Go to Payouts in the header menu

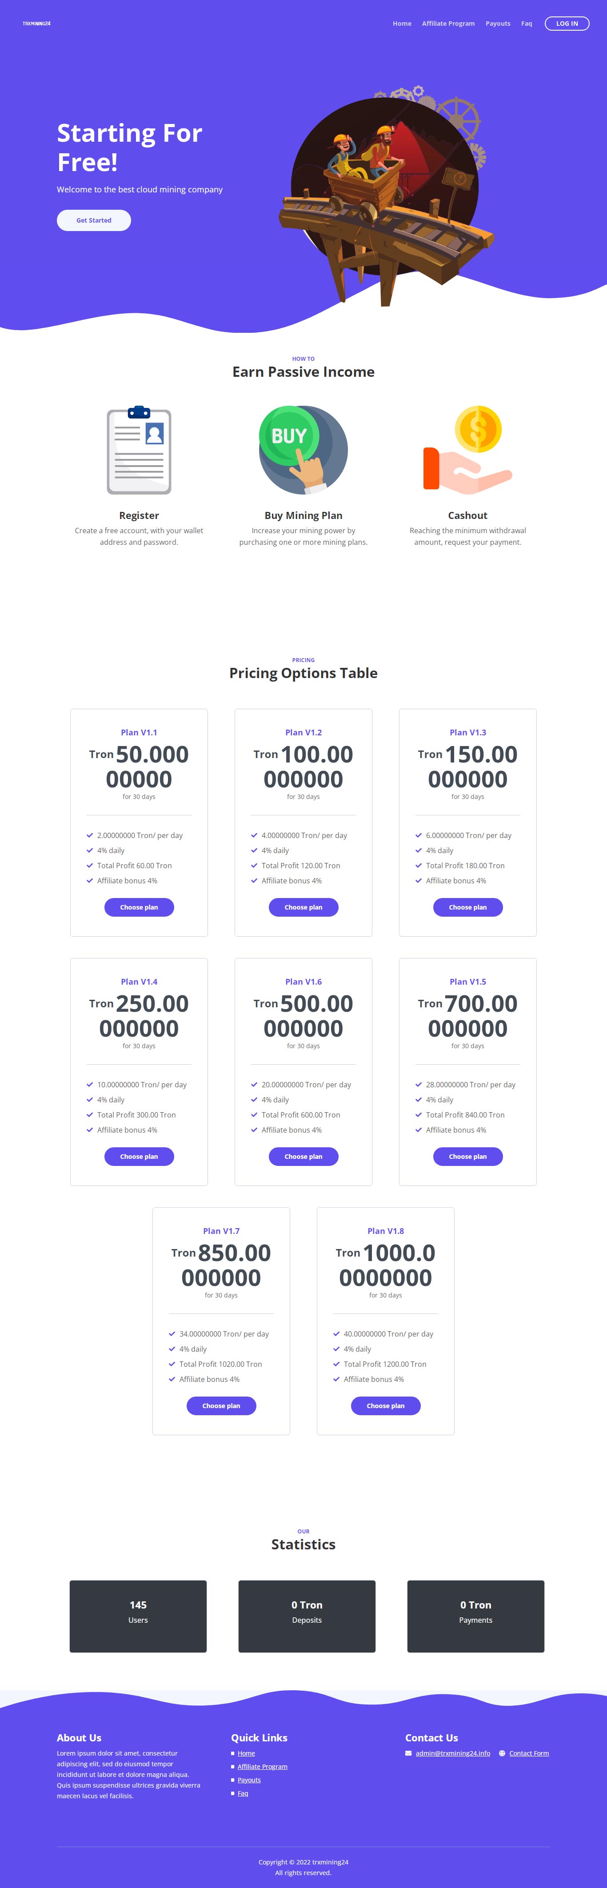tap(498, 24)
